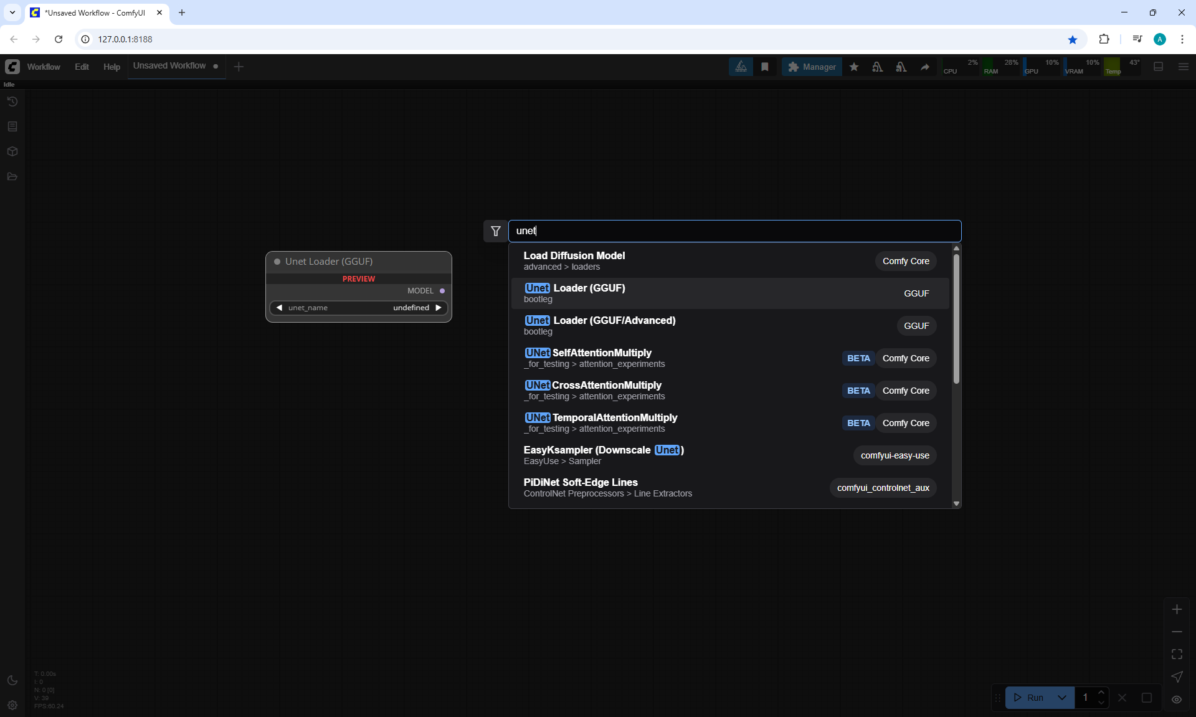Click the CPU usage monitor
Image resolution: width=1196 pixels, height=717 pixels.
pyautogui.click(x=960, y=67)
